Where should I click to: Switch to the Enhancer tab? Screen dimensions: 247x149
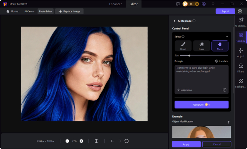[x=115, y=4]
